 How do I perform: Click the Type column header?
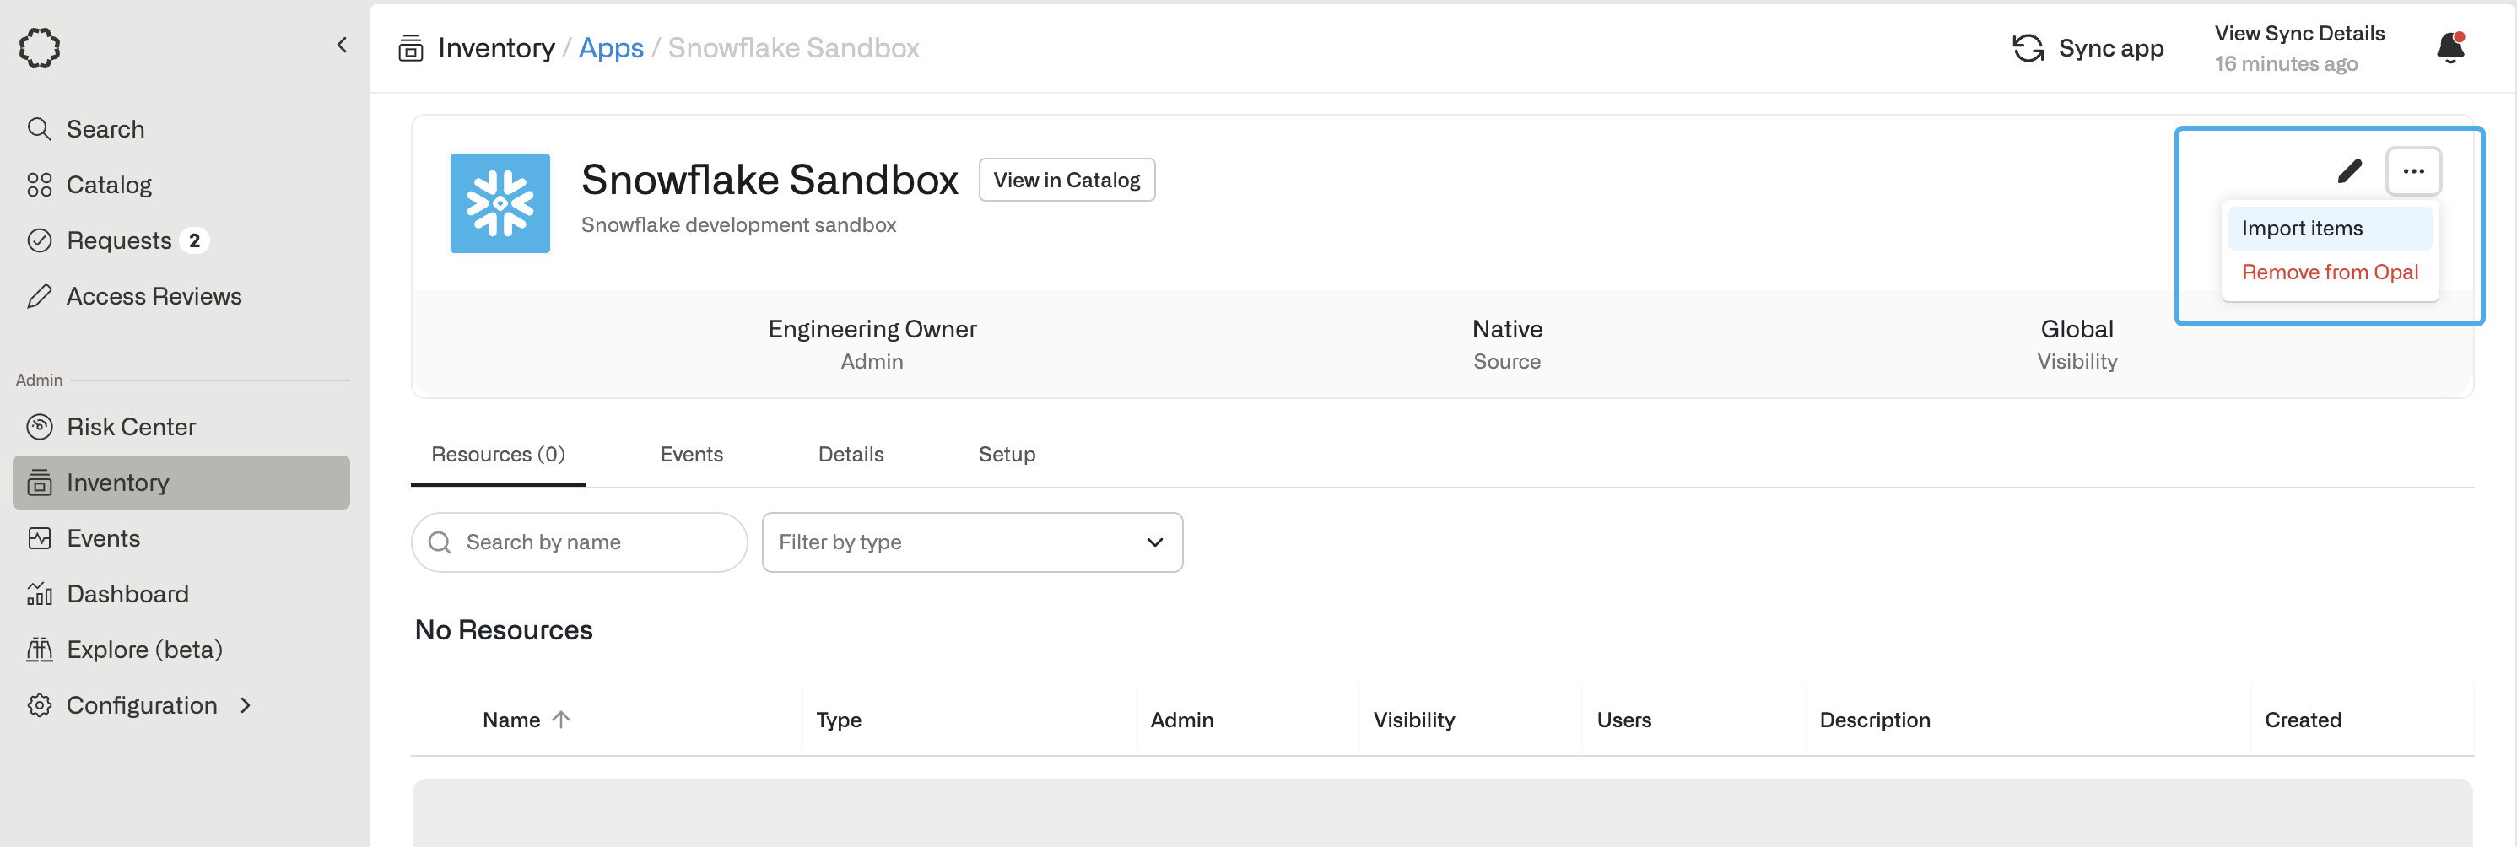839,720
